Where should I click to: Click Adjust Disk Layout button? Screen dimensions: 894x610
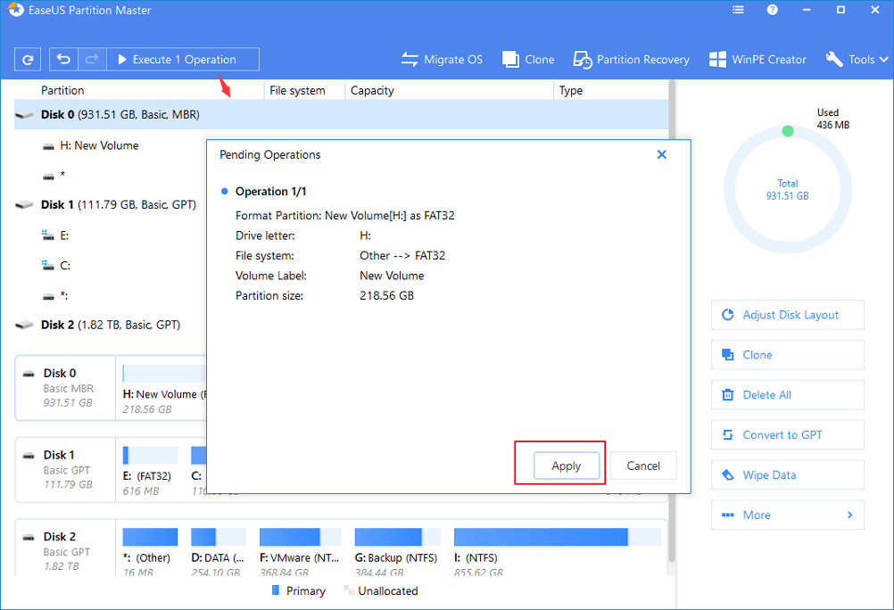(x=788, y=315)
